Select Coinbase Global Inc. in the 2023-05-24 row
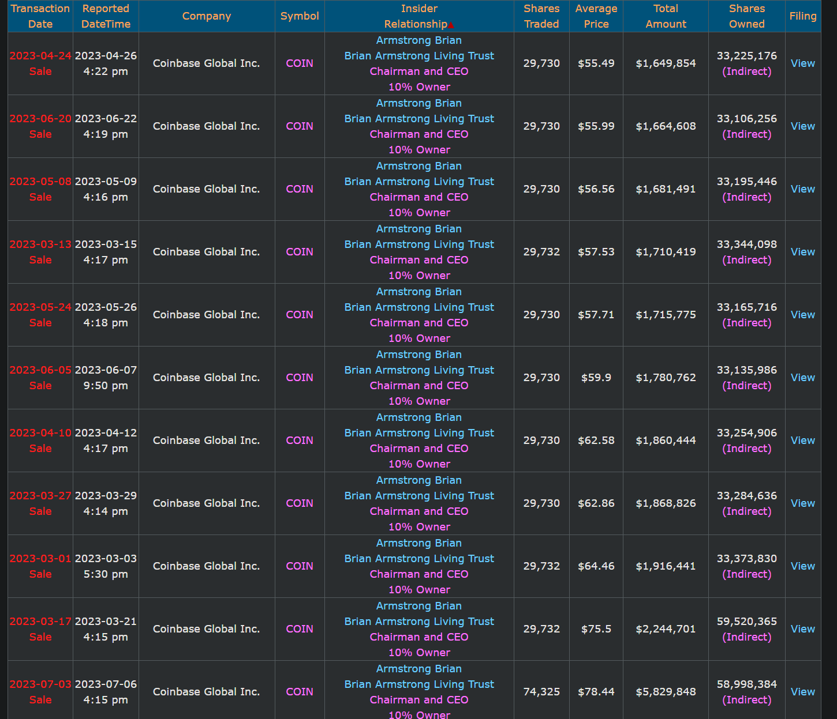The height and width of the screenshot is (719, 837). point(206,315)
